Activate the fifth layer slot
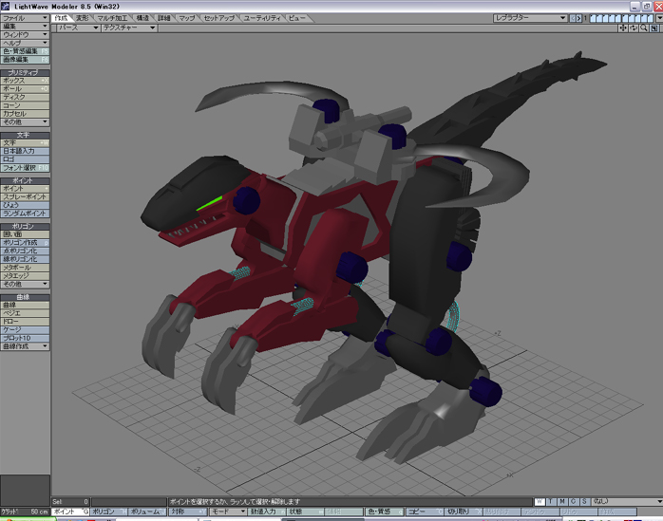This screenshot has width=663, height=521. pyautogui.click(x=618, y=18)
